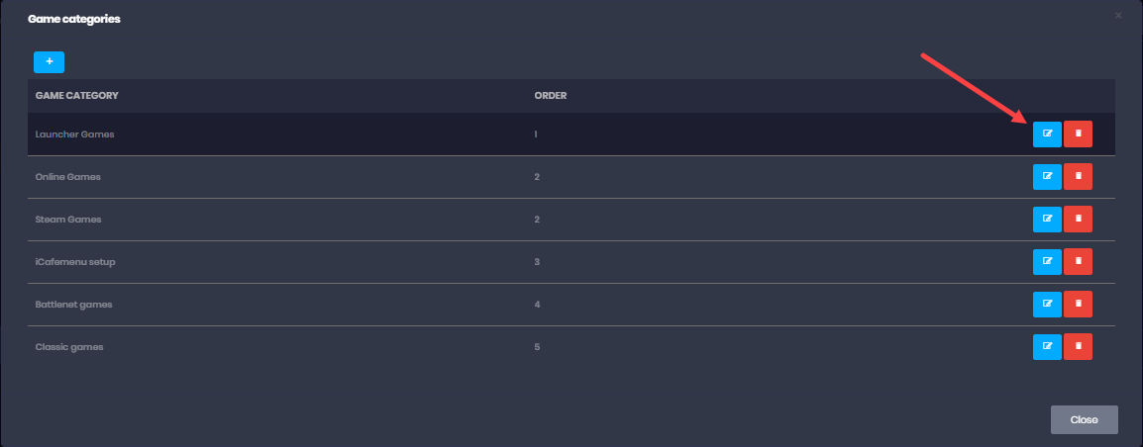1143x447 pixels.
Task: Edit the Online Games category
Action: click(x=1047, y=177)
